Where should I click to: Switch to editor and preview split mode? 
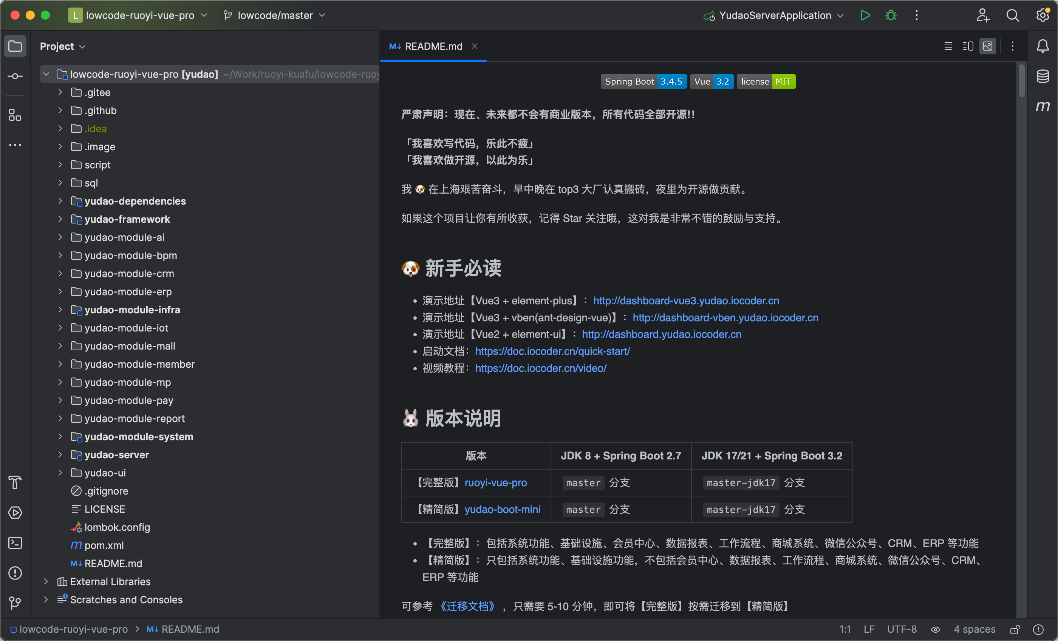click(968, 46)
